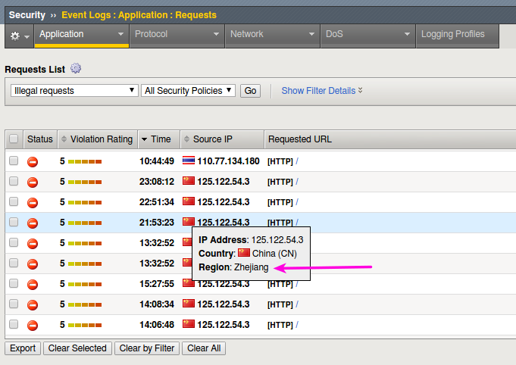This screenshot has width=516, height=365.
Task: Check the box for the 21:53:23 request
Action: click(x=14, y=222)
